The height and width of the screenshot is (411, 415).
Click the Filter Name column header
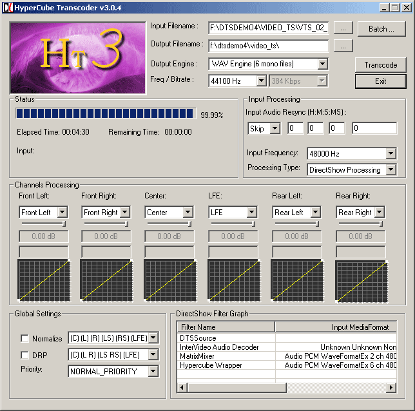[226, 327]
